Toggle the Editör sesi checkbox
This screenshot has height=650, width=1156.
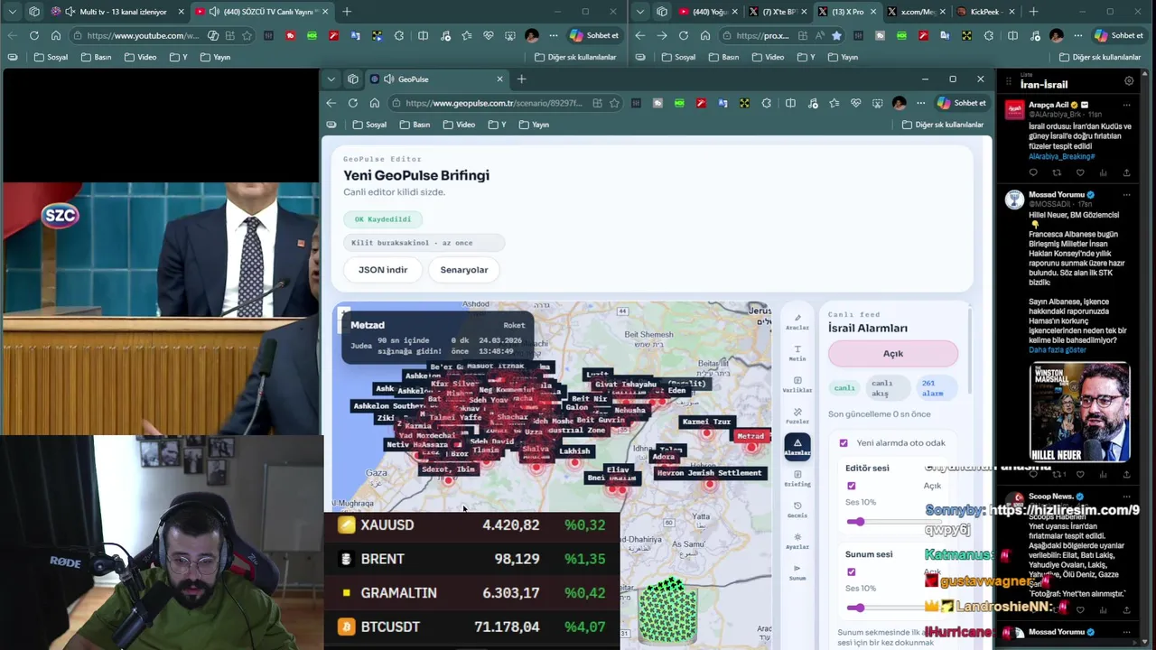851,486
